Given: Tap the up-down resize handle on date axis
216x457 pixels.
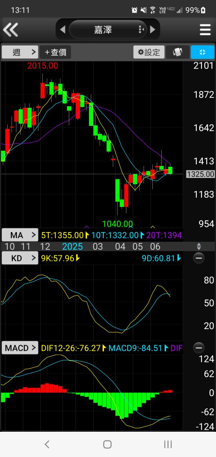Looking at the screenshot, I should click(199, 247).
